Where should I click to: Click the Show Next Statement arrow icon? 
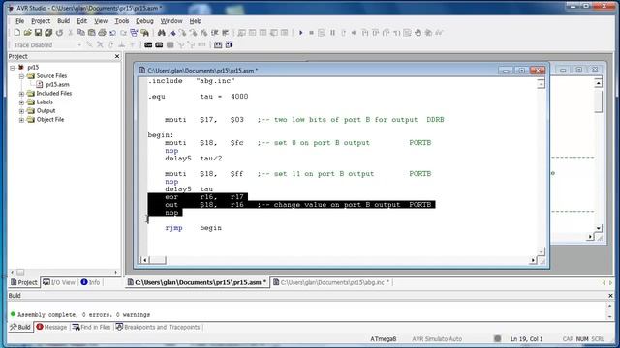point(354,33)
